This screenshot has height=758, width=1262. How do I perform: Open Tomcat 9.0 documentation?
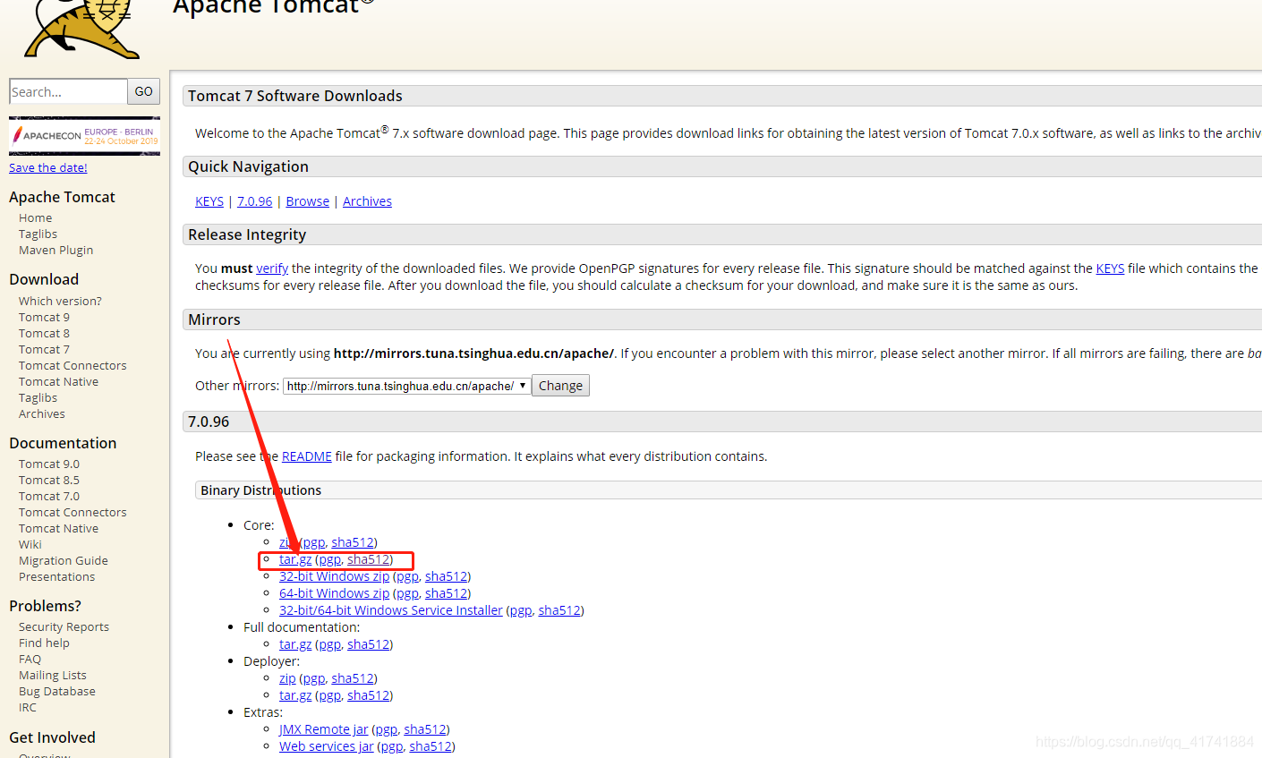pos(49,464)
